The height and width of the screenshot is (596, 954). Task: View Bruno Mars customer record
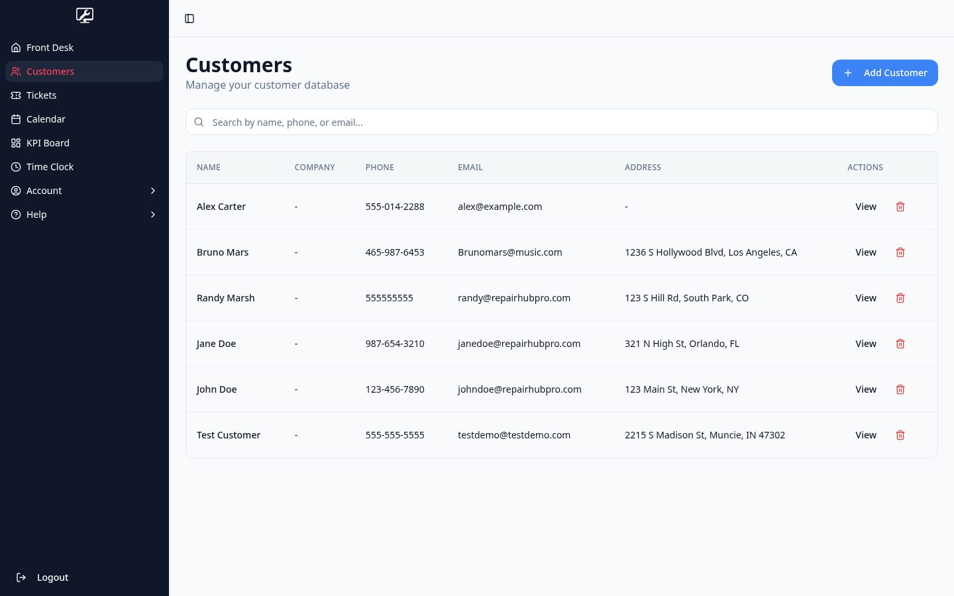tap(866, 252)
